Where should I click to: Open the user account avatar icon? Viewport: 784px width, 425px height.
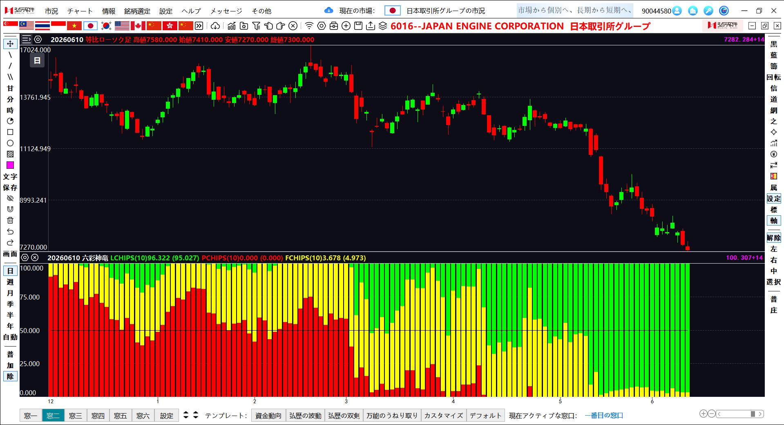pyautogui.click(x=677, y=11)
